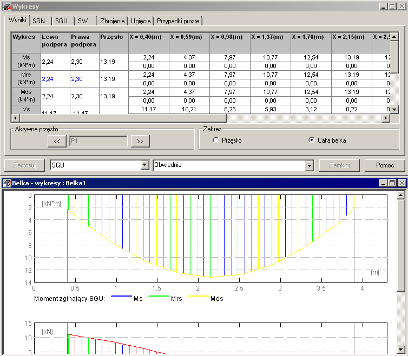This screenshot has height=356, width=408.
Task: Click the X = 0,40(m) column header
Action: coord(149,43)
